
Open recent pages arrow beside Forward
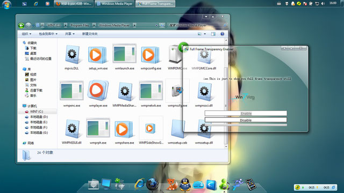click(x=33, y=26)
